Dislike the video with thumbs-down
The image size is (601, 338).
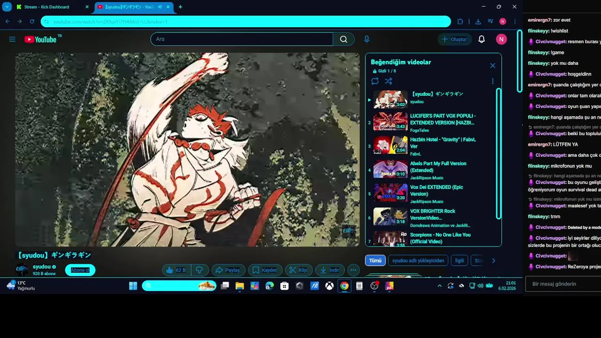point(200,270)
